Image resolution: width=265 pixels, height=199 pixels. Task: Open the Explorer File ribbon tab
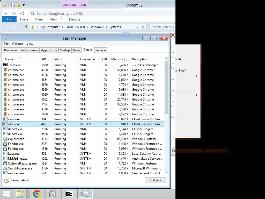(x=9, y=19)
